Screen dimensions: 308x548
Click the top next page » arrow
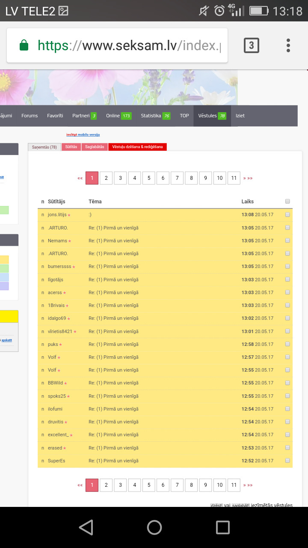245,178
